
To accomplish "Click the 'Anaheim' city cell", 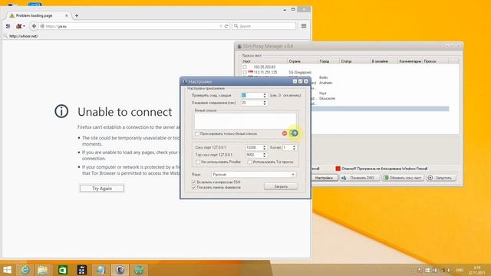I will tap(325, 83).
